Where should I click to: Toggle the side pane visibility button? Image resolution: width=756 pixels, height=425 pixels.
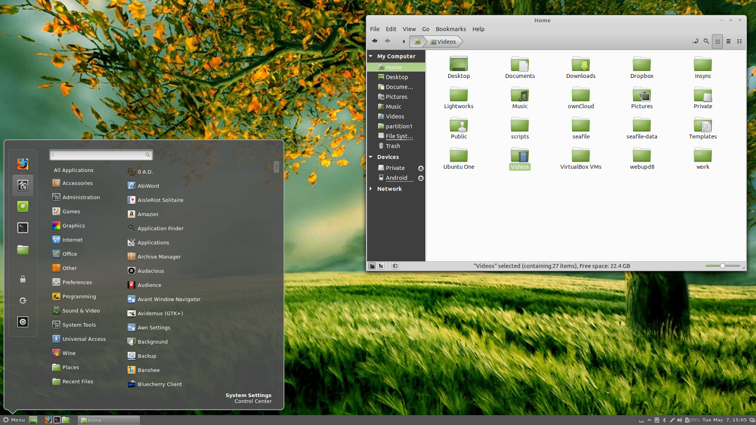click(395, 266)
